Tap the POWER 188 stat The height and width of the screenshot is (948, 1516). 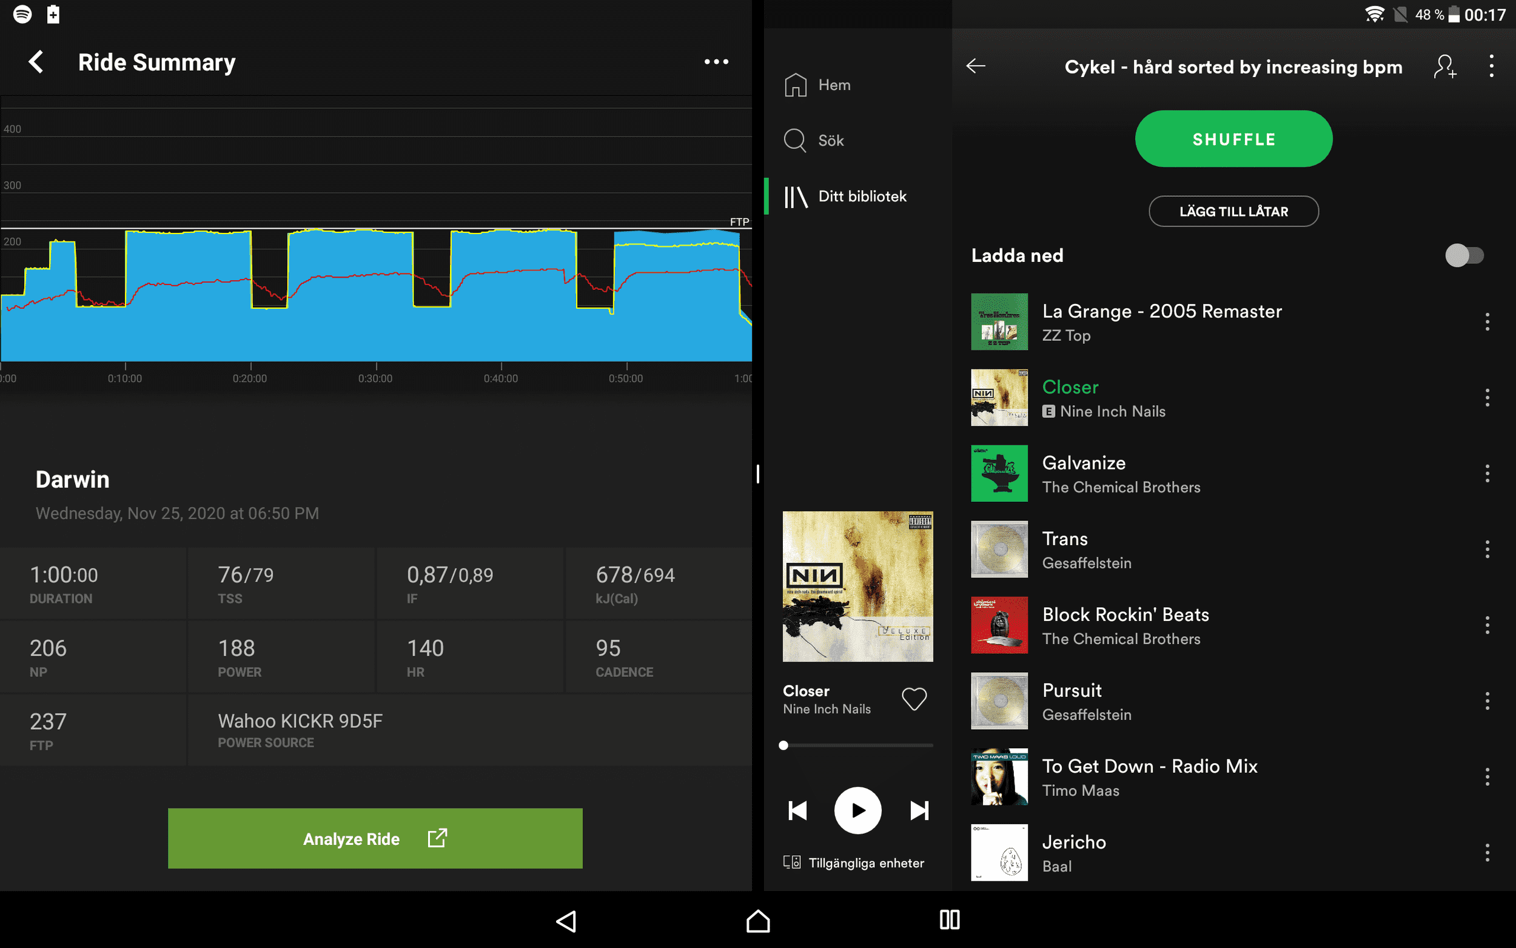281,657
